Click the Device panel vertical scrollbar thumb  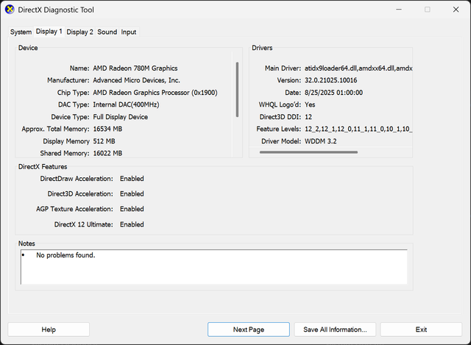[237, 90]
